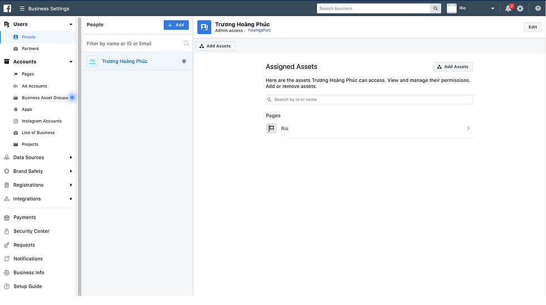The width and height of the screenshot is (546, 305).
Task: Click Add Assets button below the profile header
Action: pos(215,46)
